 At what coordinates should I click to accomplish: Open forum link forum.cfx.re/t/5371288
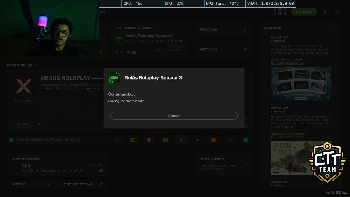[x=287, y=137]
